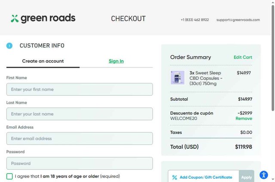
Task: Click the CUSTOMER INFO heading
Action: (x=42, y=46)
